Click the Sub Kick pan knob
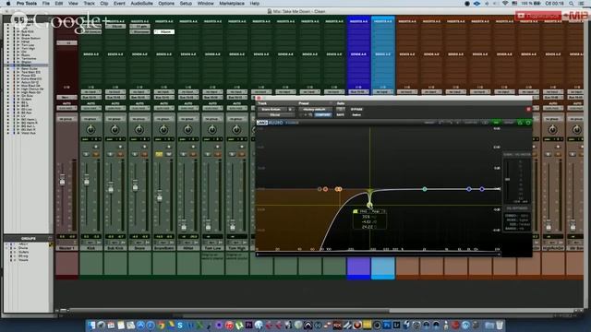Viewport: 591px width, 332px height. (x=115, y=130)
